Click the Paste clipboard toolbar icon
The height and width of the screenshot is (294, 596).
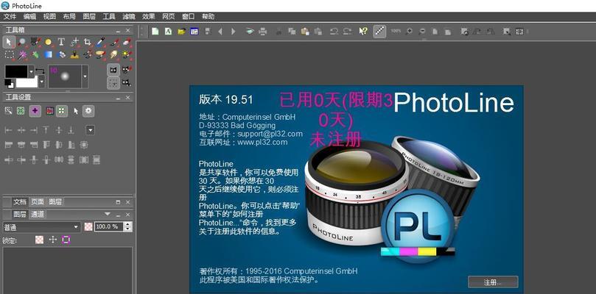click(305, 32)
